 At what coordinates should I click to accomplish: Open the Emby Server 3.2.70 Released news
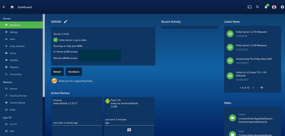pos(251,32)
